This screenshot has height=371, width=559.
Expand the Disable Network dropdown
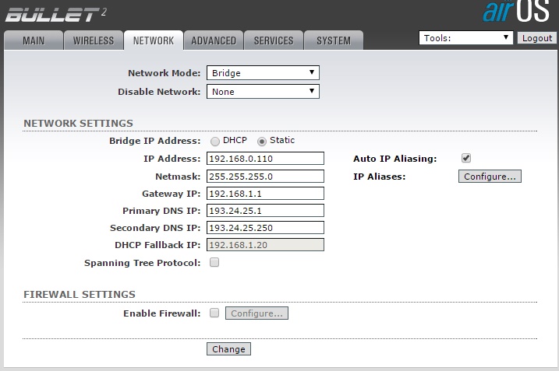click(263, 92)
